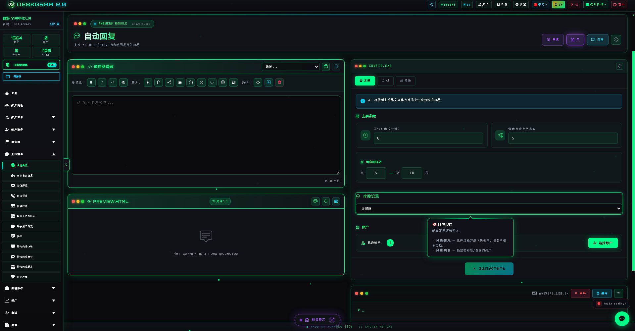
Task: Switch to the AI config tab
Action: (x=385, y=81)
